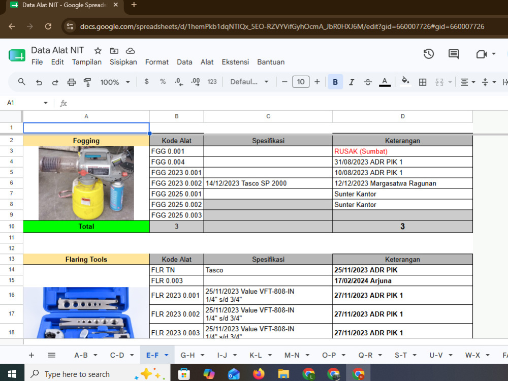
Task: Switch to the O-P sheet tab
Action: 329,355
